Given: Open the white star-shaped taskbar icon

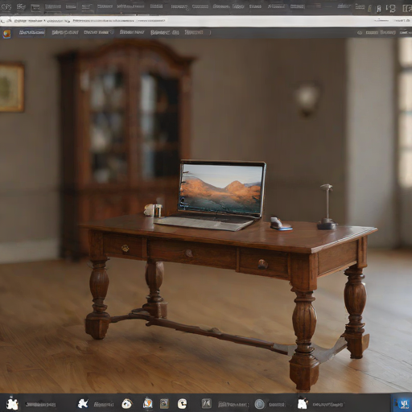Looking at the screenshot, I should [x=83, y=403].
